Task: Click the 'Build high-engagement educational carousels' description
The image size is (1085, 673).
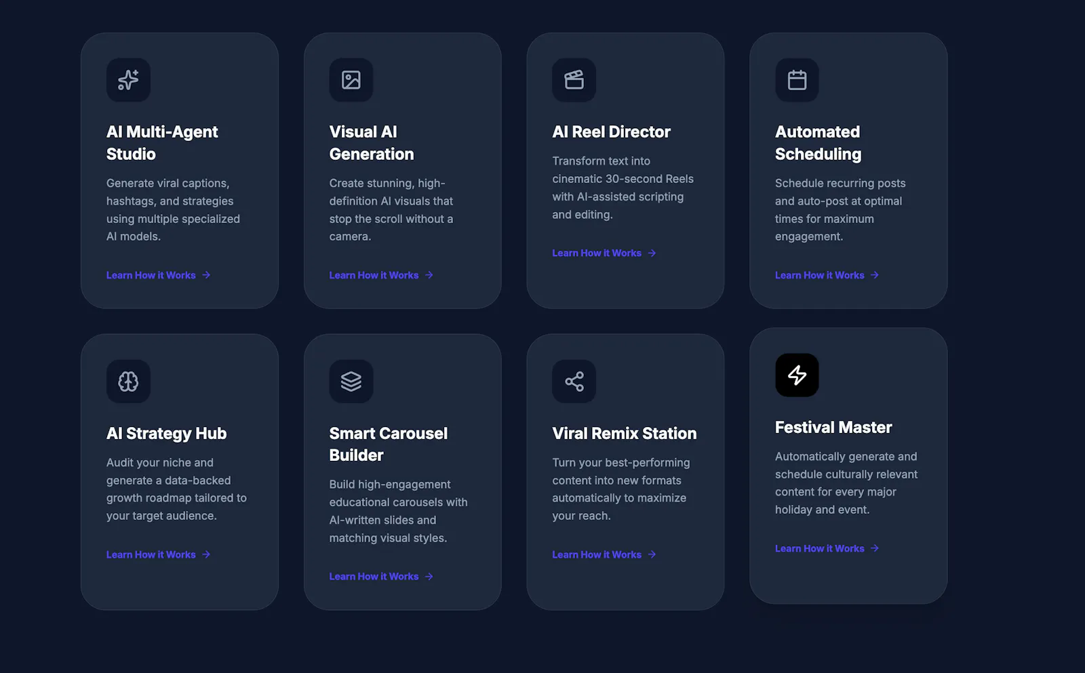Action: [x=399, y=511]
